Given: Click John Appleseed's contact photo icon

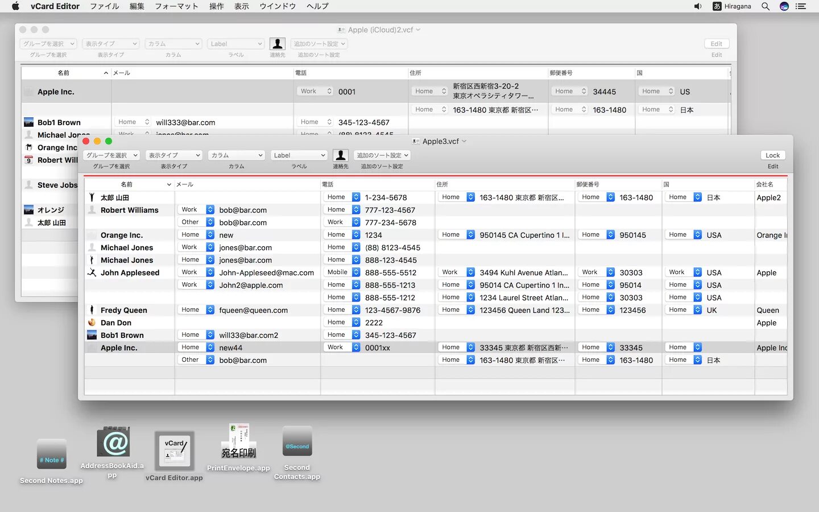Looking at the screenshot, I should (x=92, y=272).
